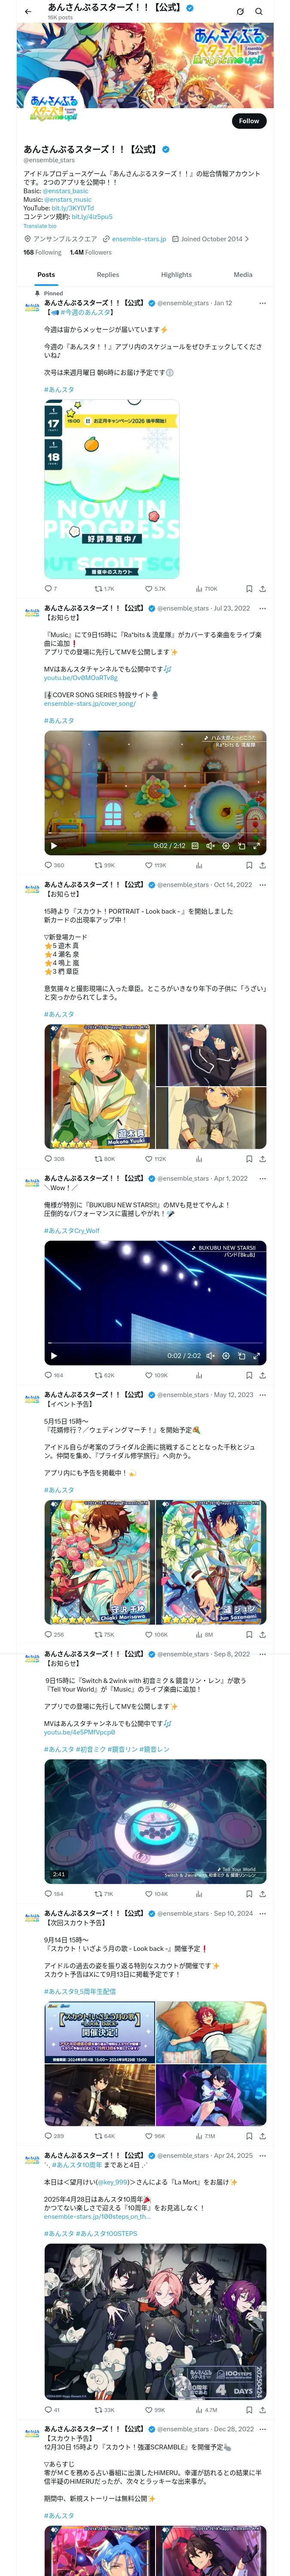Share the Apr 1, 2022 post
Viewport: 290px width, 2576px height.
point(263,1375)
